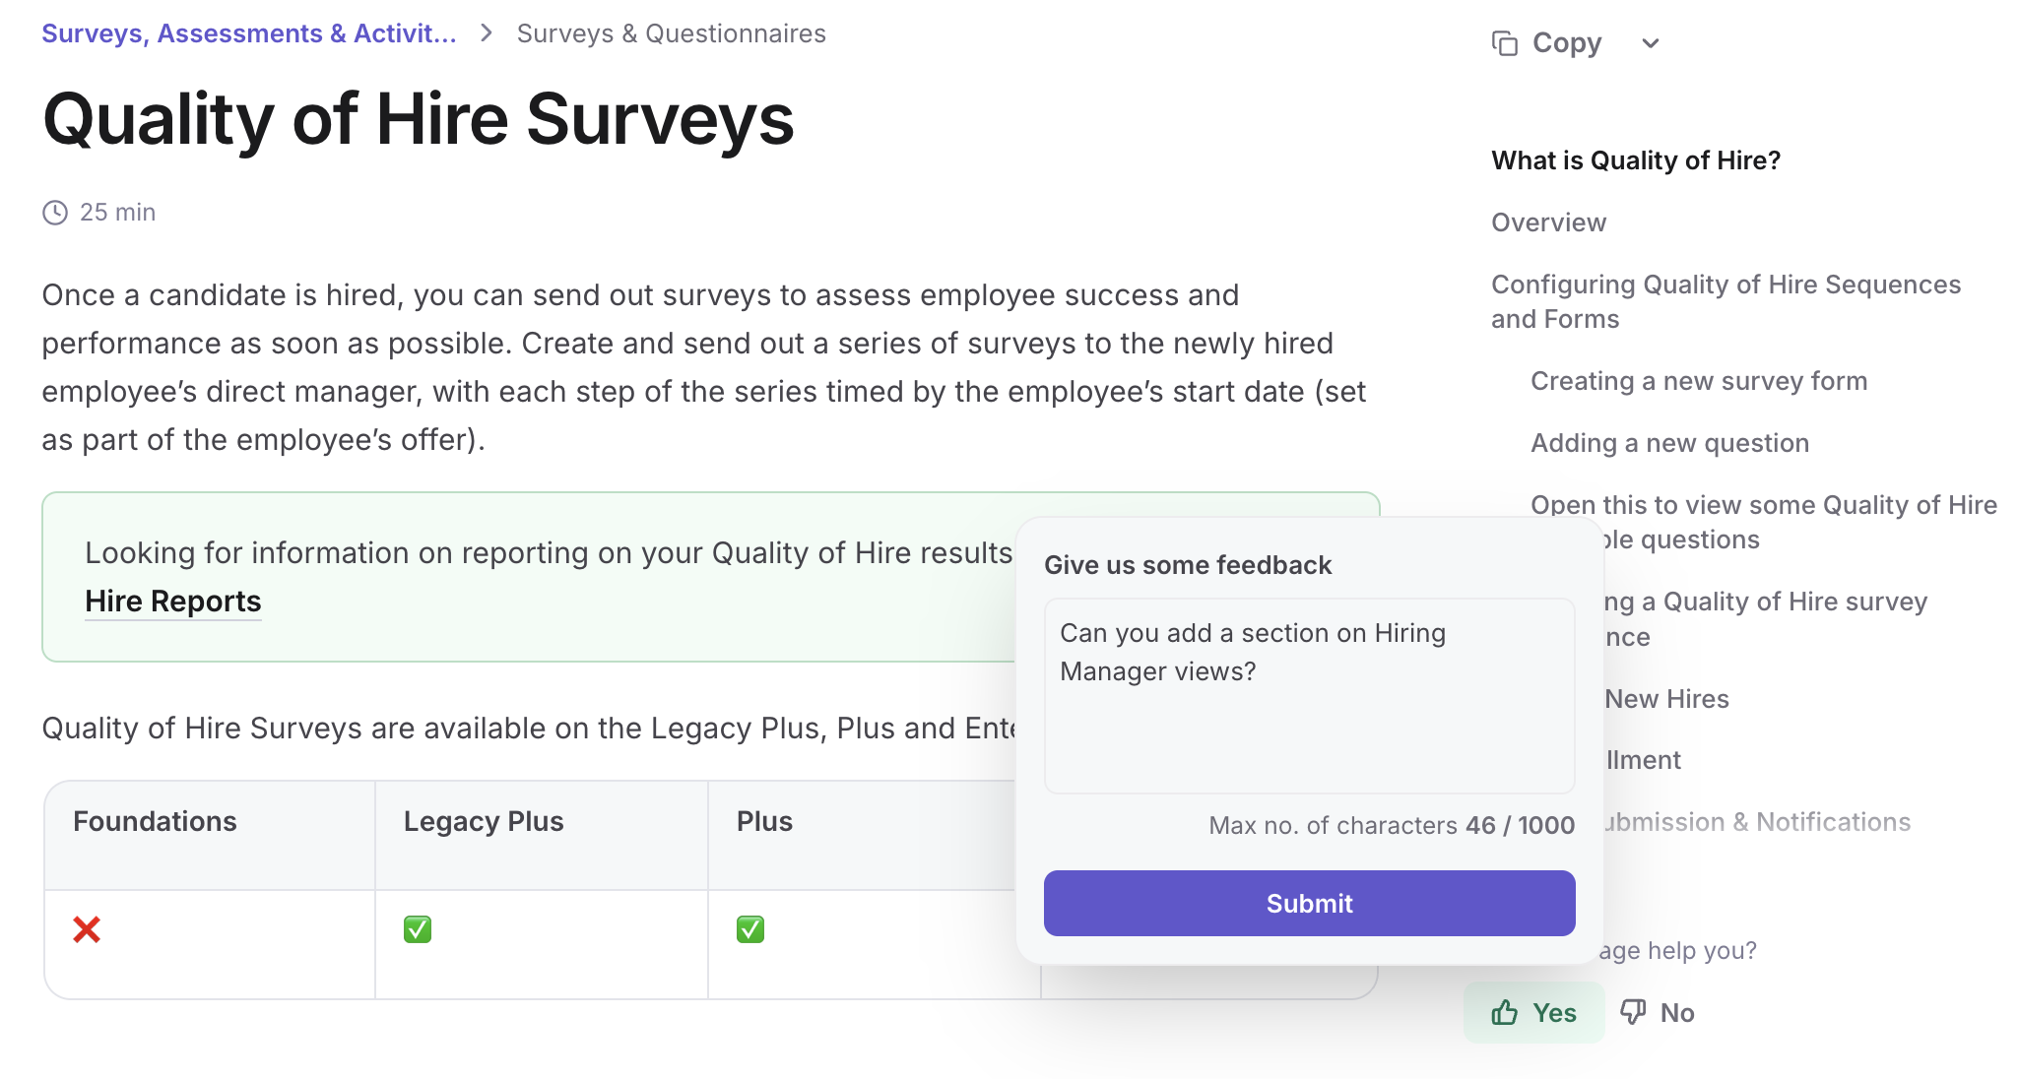Jump to What is Quality of Hire?
Viewport: 2019px width, 1079px height.
pos(1636,160)
